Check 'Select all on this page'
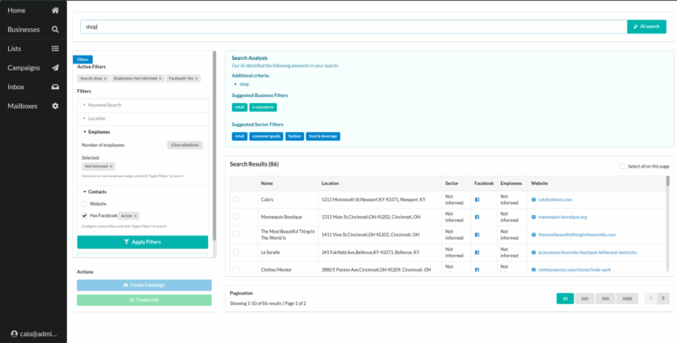This screenshot has height=343, width=677. 622,167
